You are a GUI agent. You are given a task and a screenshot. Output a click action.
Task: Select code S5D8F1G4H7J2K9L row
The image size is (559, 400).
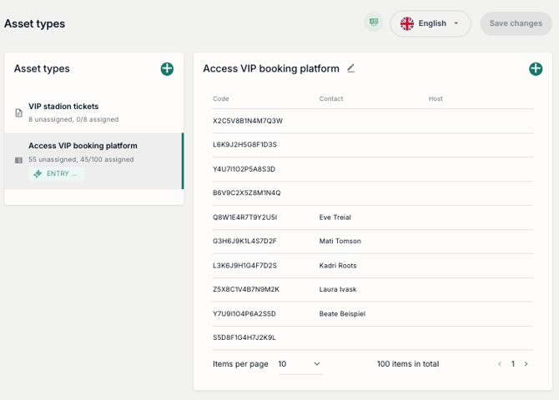pos(373,337)
